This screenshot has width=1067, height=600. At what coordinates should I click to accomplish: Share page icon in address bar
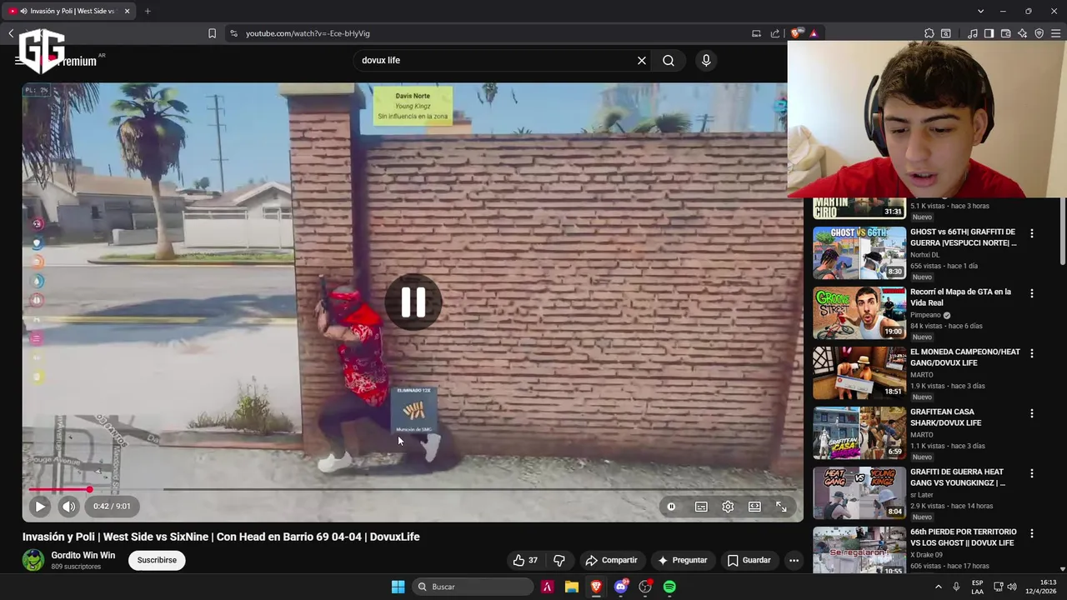click(x=775, y=33)
